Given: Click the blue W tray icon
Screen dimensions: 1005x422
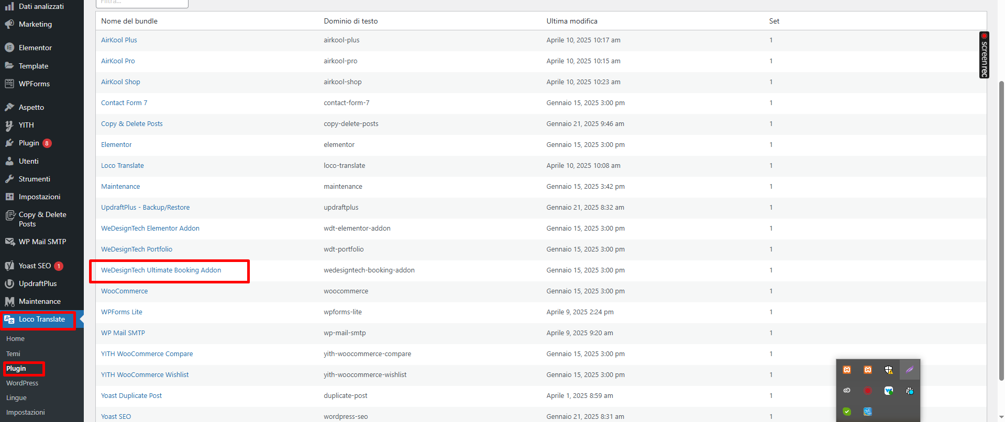Looking at the screenshot, I should [889, 391].
